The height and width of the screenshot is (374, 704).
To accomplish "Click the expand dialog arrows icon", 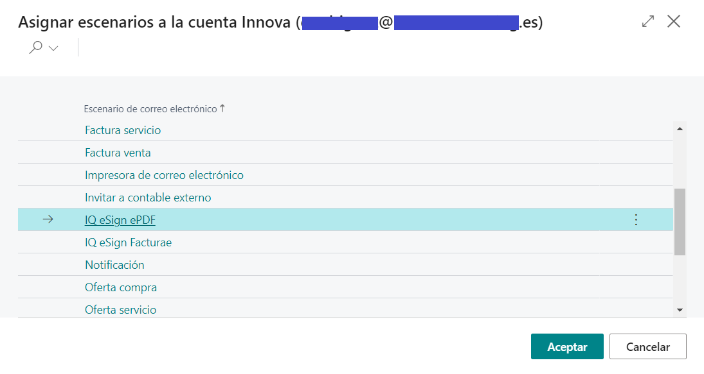I will click(646, 21).
